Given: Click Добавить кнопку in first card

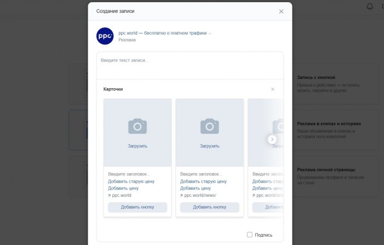Looking at the screenshot, I should tap(137, 207).
